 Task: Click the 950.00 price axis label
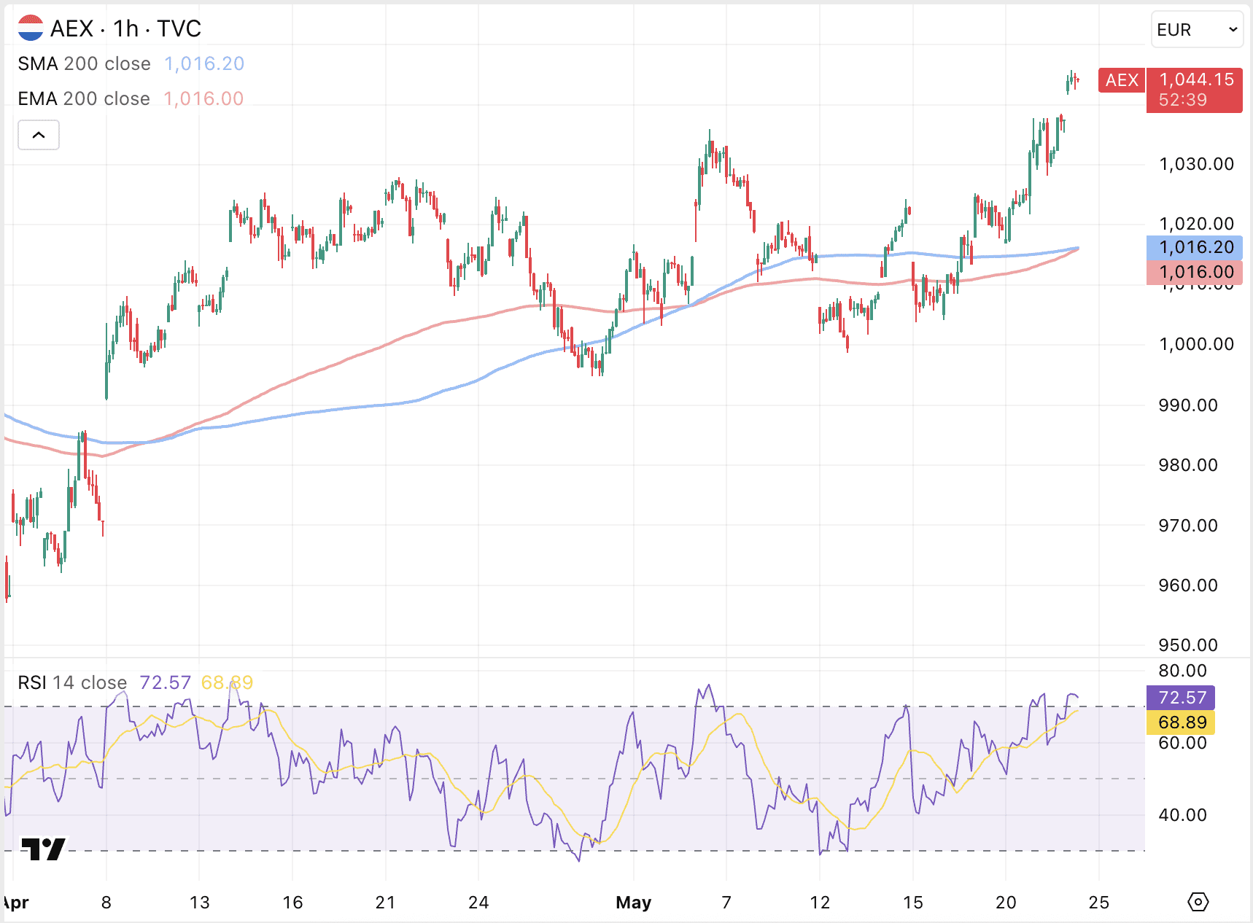coord(1188,645)
